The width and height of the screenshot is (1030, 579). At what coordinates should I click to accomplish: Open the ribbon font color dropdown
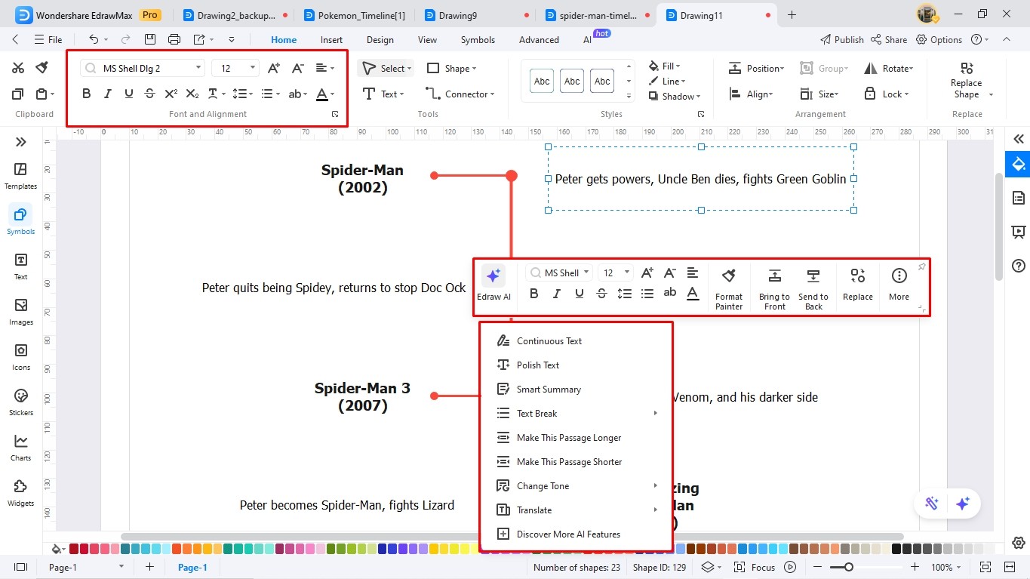[x=324, y=94]
